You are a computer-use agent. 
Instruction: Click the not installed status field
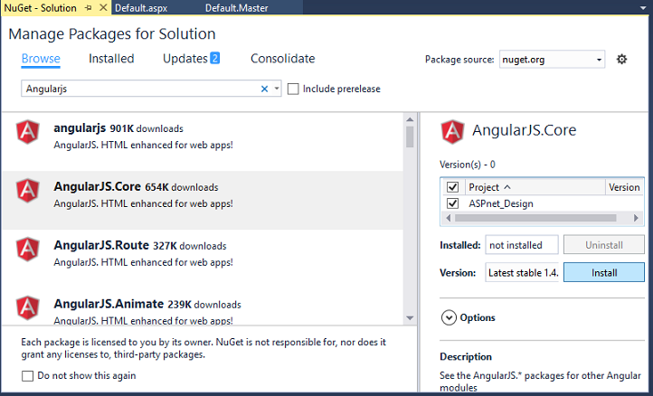click(522, 245)
